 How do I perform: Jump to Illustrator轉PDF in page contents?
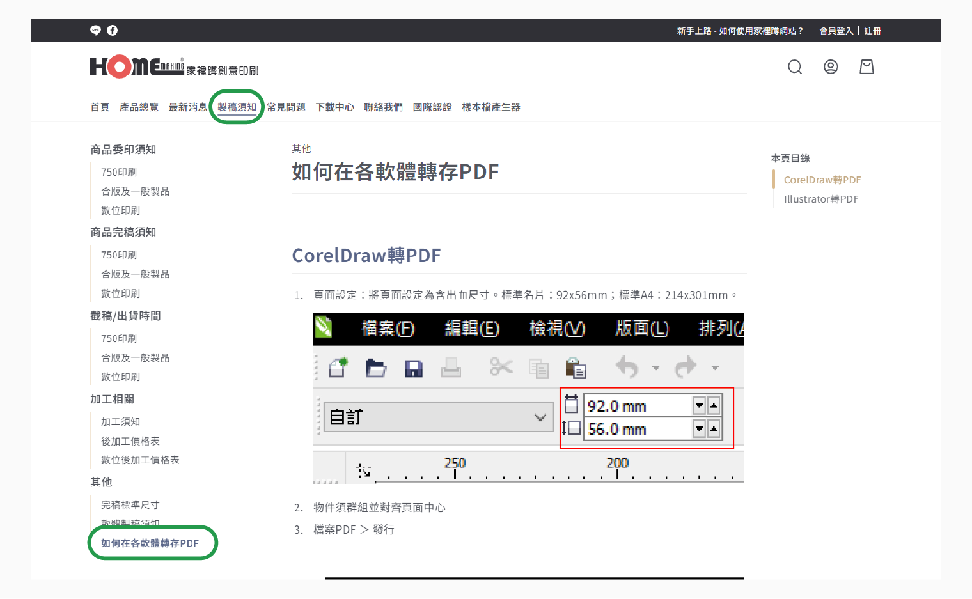click(820, 199)
